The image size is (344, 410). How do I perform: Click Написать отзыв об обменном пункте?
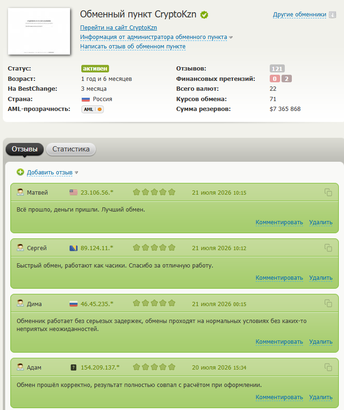point(133,47)
